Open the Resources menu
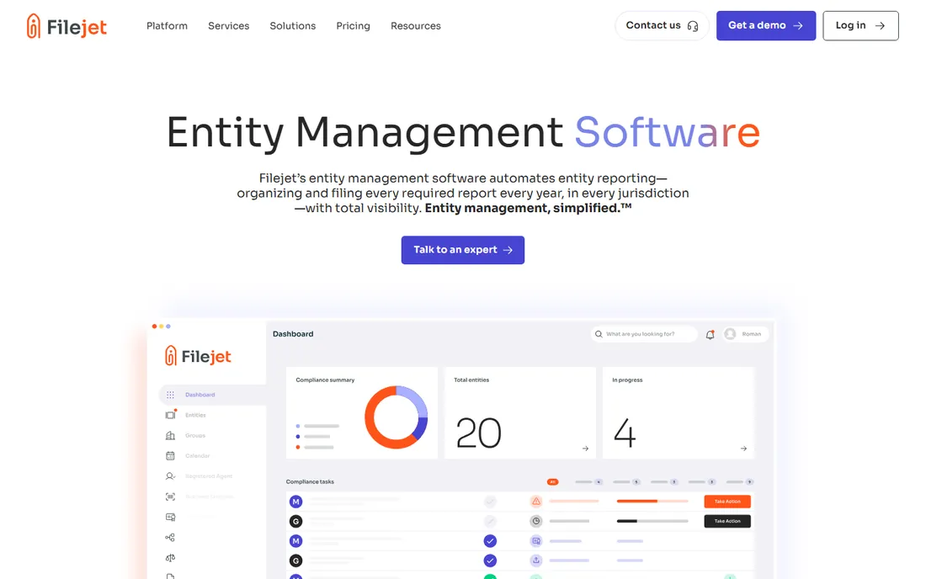 pos(416,26)
